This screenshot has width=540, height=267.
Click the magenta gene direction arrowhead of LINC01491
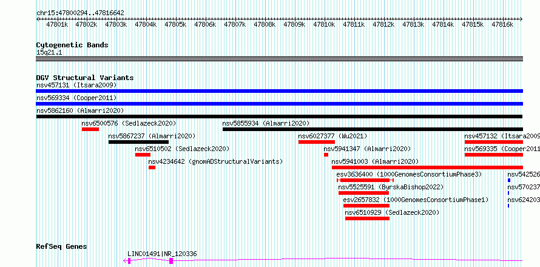125,261
